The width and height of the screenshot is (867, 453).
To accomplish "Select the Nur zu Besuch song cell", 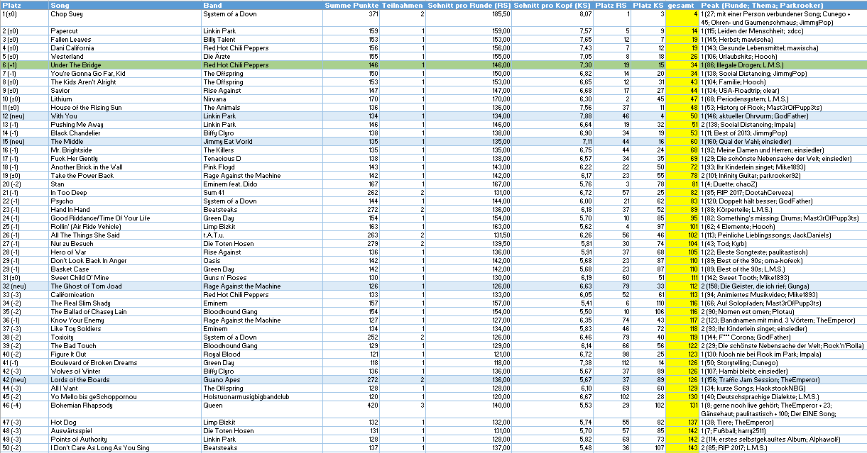I will [x=125, y=244].
